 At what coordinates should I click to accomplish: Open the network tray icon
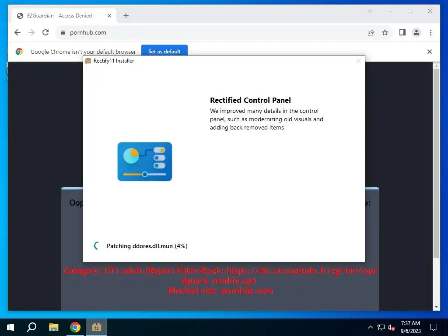[x=381, y=327]
